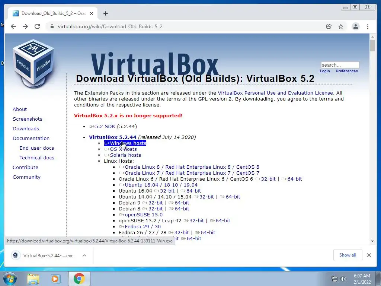The height and width of the screenshot is (286, 381).
Task: Download Oracle Linux 8 / CentOS 8 package
Action: [189, 167]
